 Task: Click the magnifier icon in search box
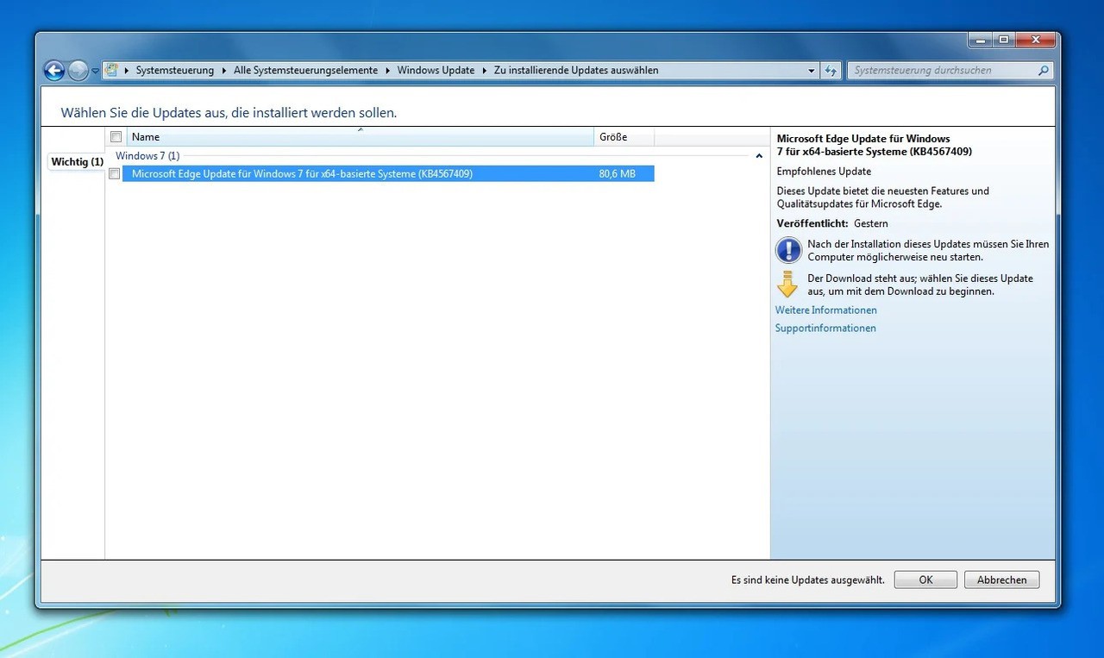pos(1044,71)
